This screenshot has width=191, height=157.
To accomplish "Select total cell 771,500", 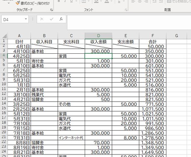I will (x=153, y=104).
